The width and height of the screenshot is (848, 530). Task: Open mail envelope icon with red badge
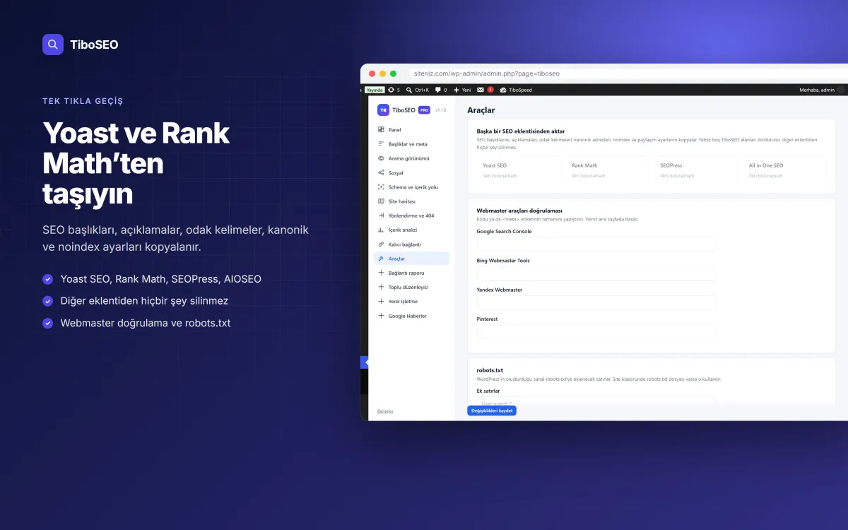coord(481,90)
